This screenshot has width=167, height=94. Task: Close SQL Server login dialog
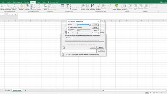coord(98,21)
